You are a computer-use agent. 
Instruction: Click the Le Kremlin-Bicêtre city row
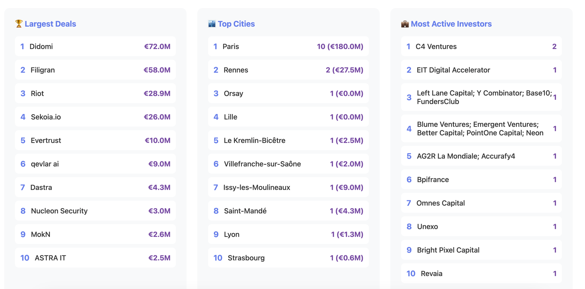[288, 141]
